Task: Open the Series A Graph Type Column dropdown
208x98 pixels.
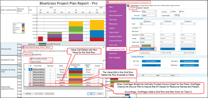Action: (147, 42)
